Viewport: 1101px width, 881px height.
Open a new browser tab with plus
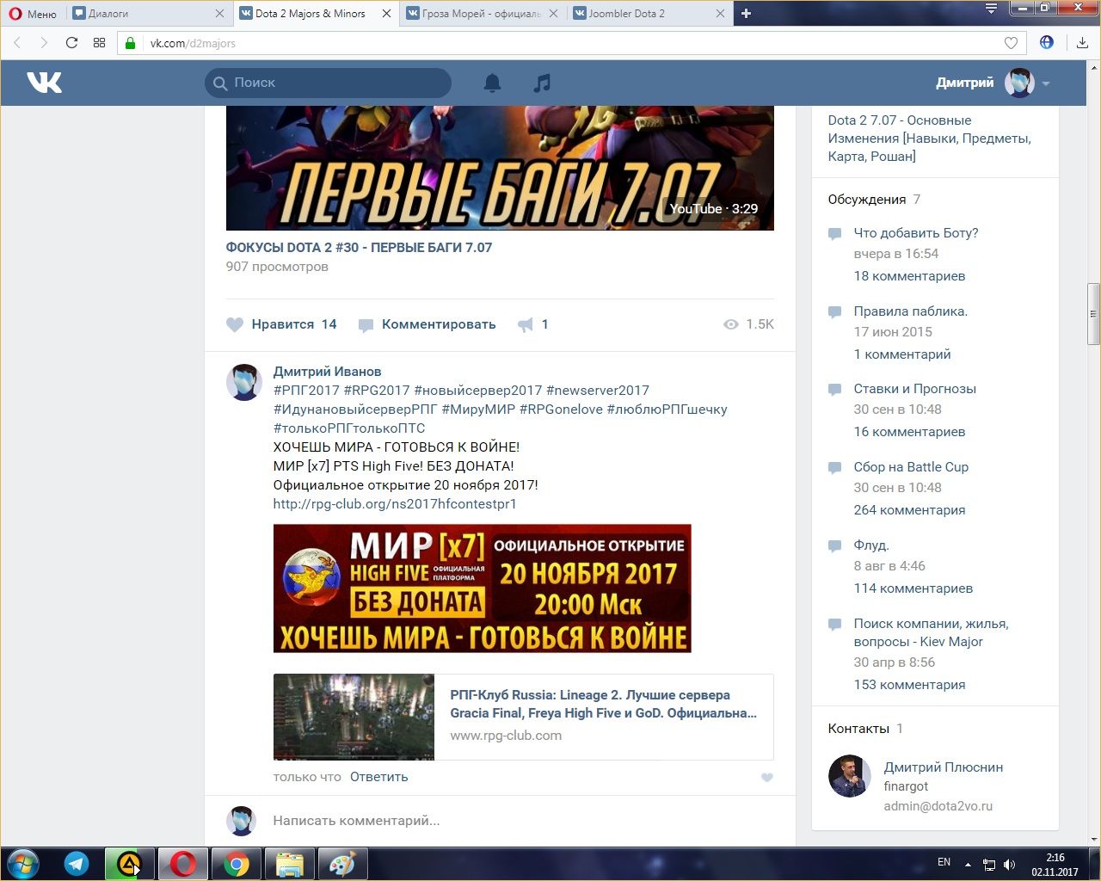pyautogui.click(x=746, y=13)
